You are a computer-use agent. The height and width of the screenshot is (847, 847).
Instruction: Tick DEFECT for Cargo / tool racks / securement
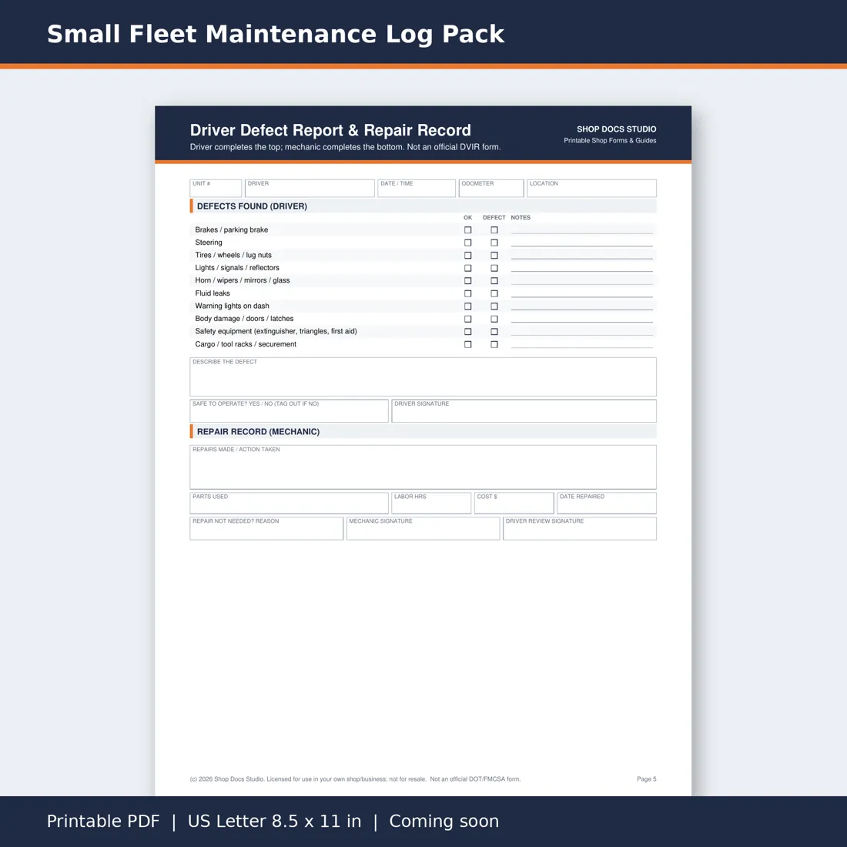pyautogui.click(x=494, y=345)
